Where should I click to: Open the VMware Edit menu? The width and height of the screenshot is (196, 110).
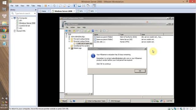pyautogui.click(x=17, y=6)
